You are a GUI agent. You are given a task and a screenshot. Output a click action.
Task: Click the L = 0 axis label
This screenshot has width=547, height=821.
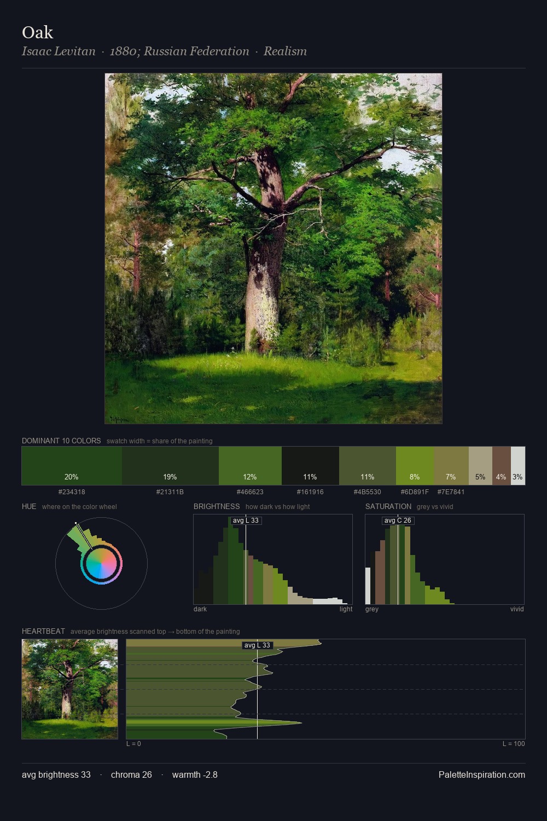[133, 744]
